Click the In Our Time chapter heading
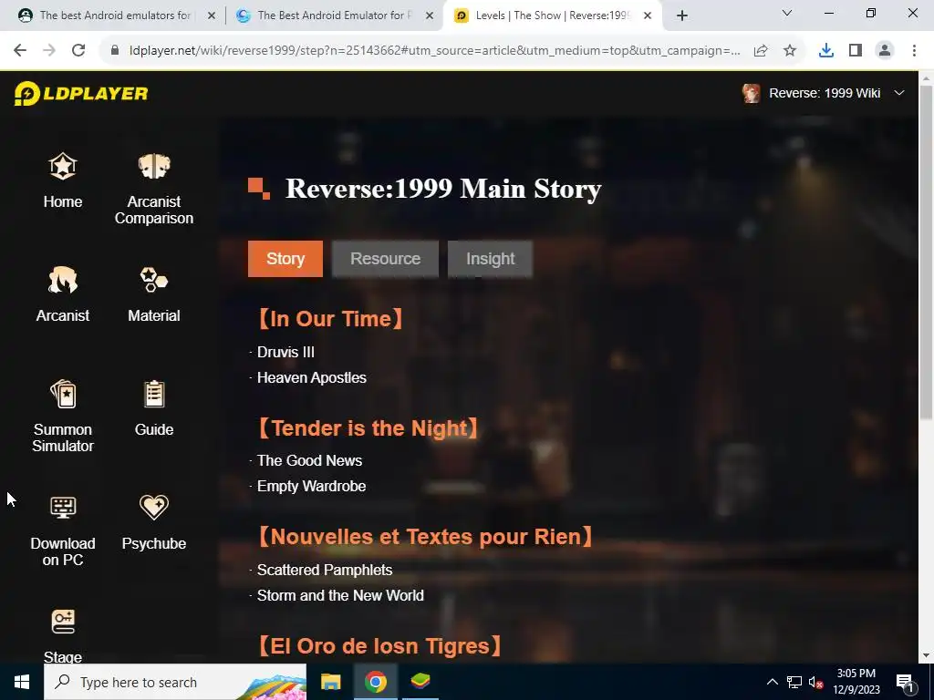The image size is (934, 700). coord(330,319)
